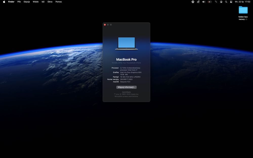Open the Certyfikaty link
The height and width of the screenshot is (158, 253).
(126, 92)
